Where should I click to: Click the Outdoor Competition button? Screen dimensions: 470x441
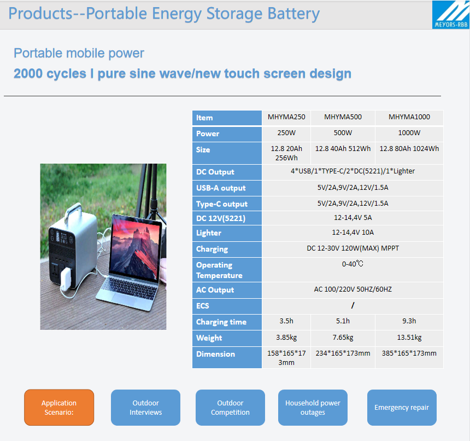(230, 408)
